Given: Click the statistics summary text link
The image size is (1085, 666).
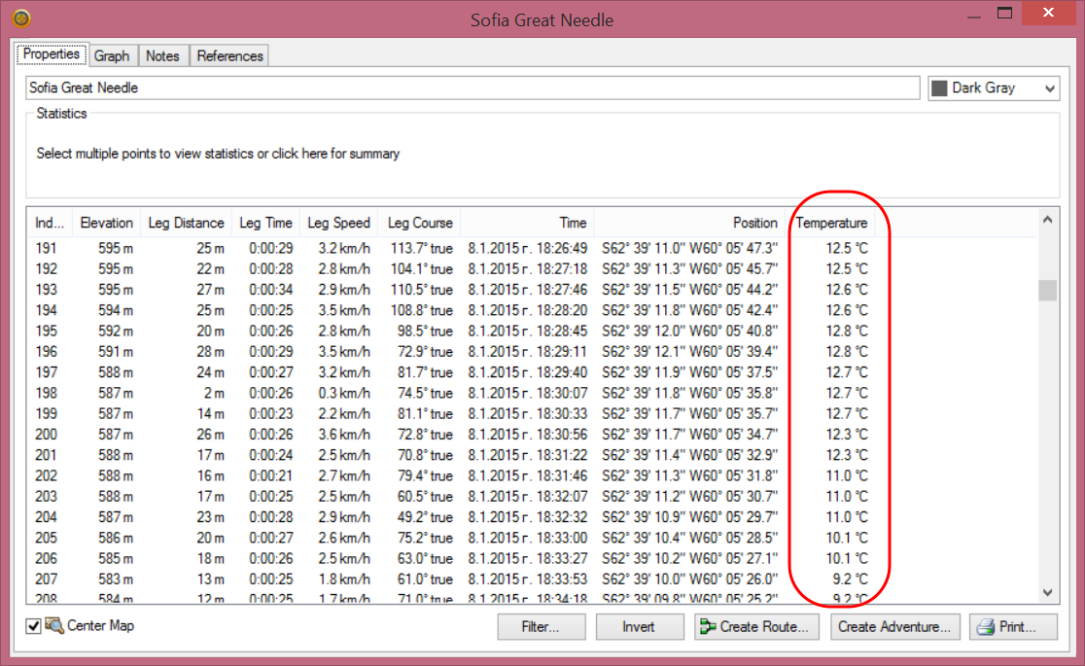Looking at the screenshot, I should [218, 154].
